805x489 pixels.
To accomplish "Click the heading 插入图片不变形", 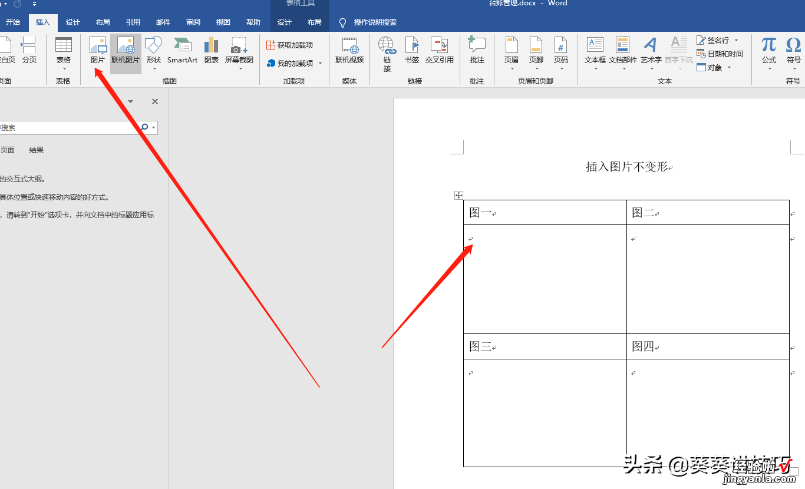I will [627, 167].
